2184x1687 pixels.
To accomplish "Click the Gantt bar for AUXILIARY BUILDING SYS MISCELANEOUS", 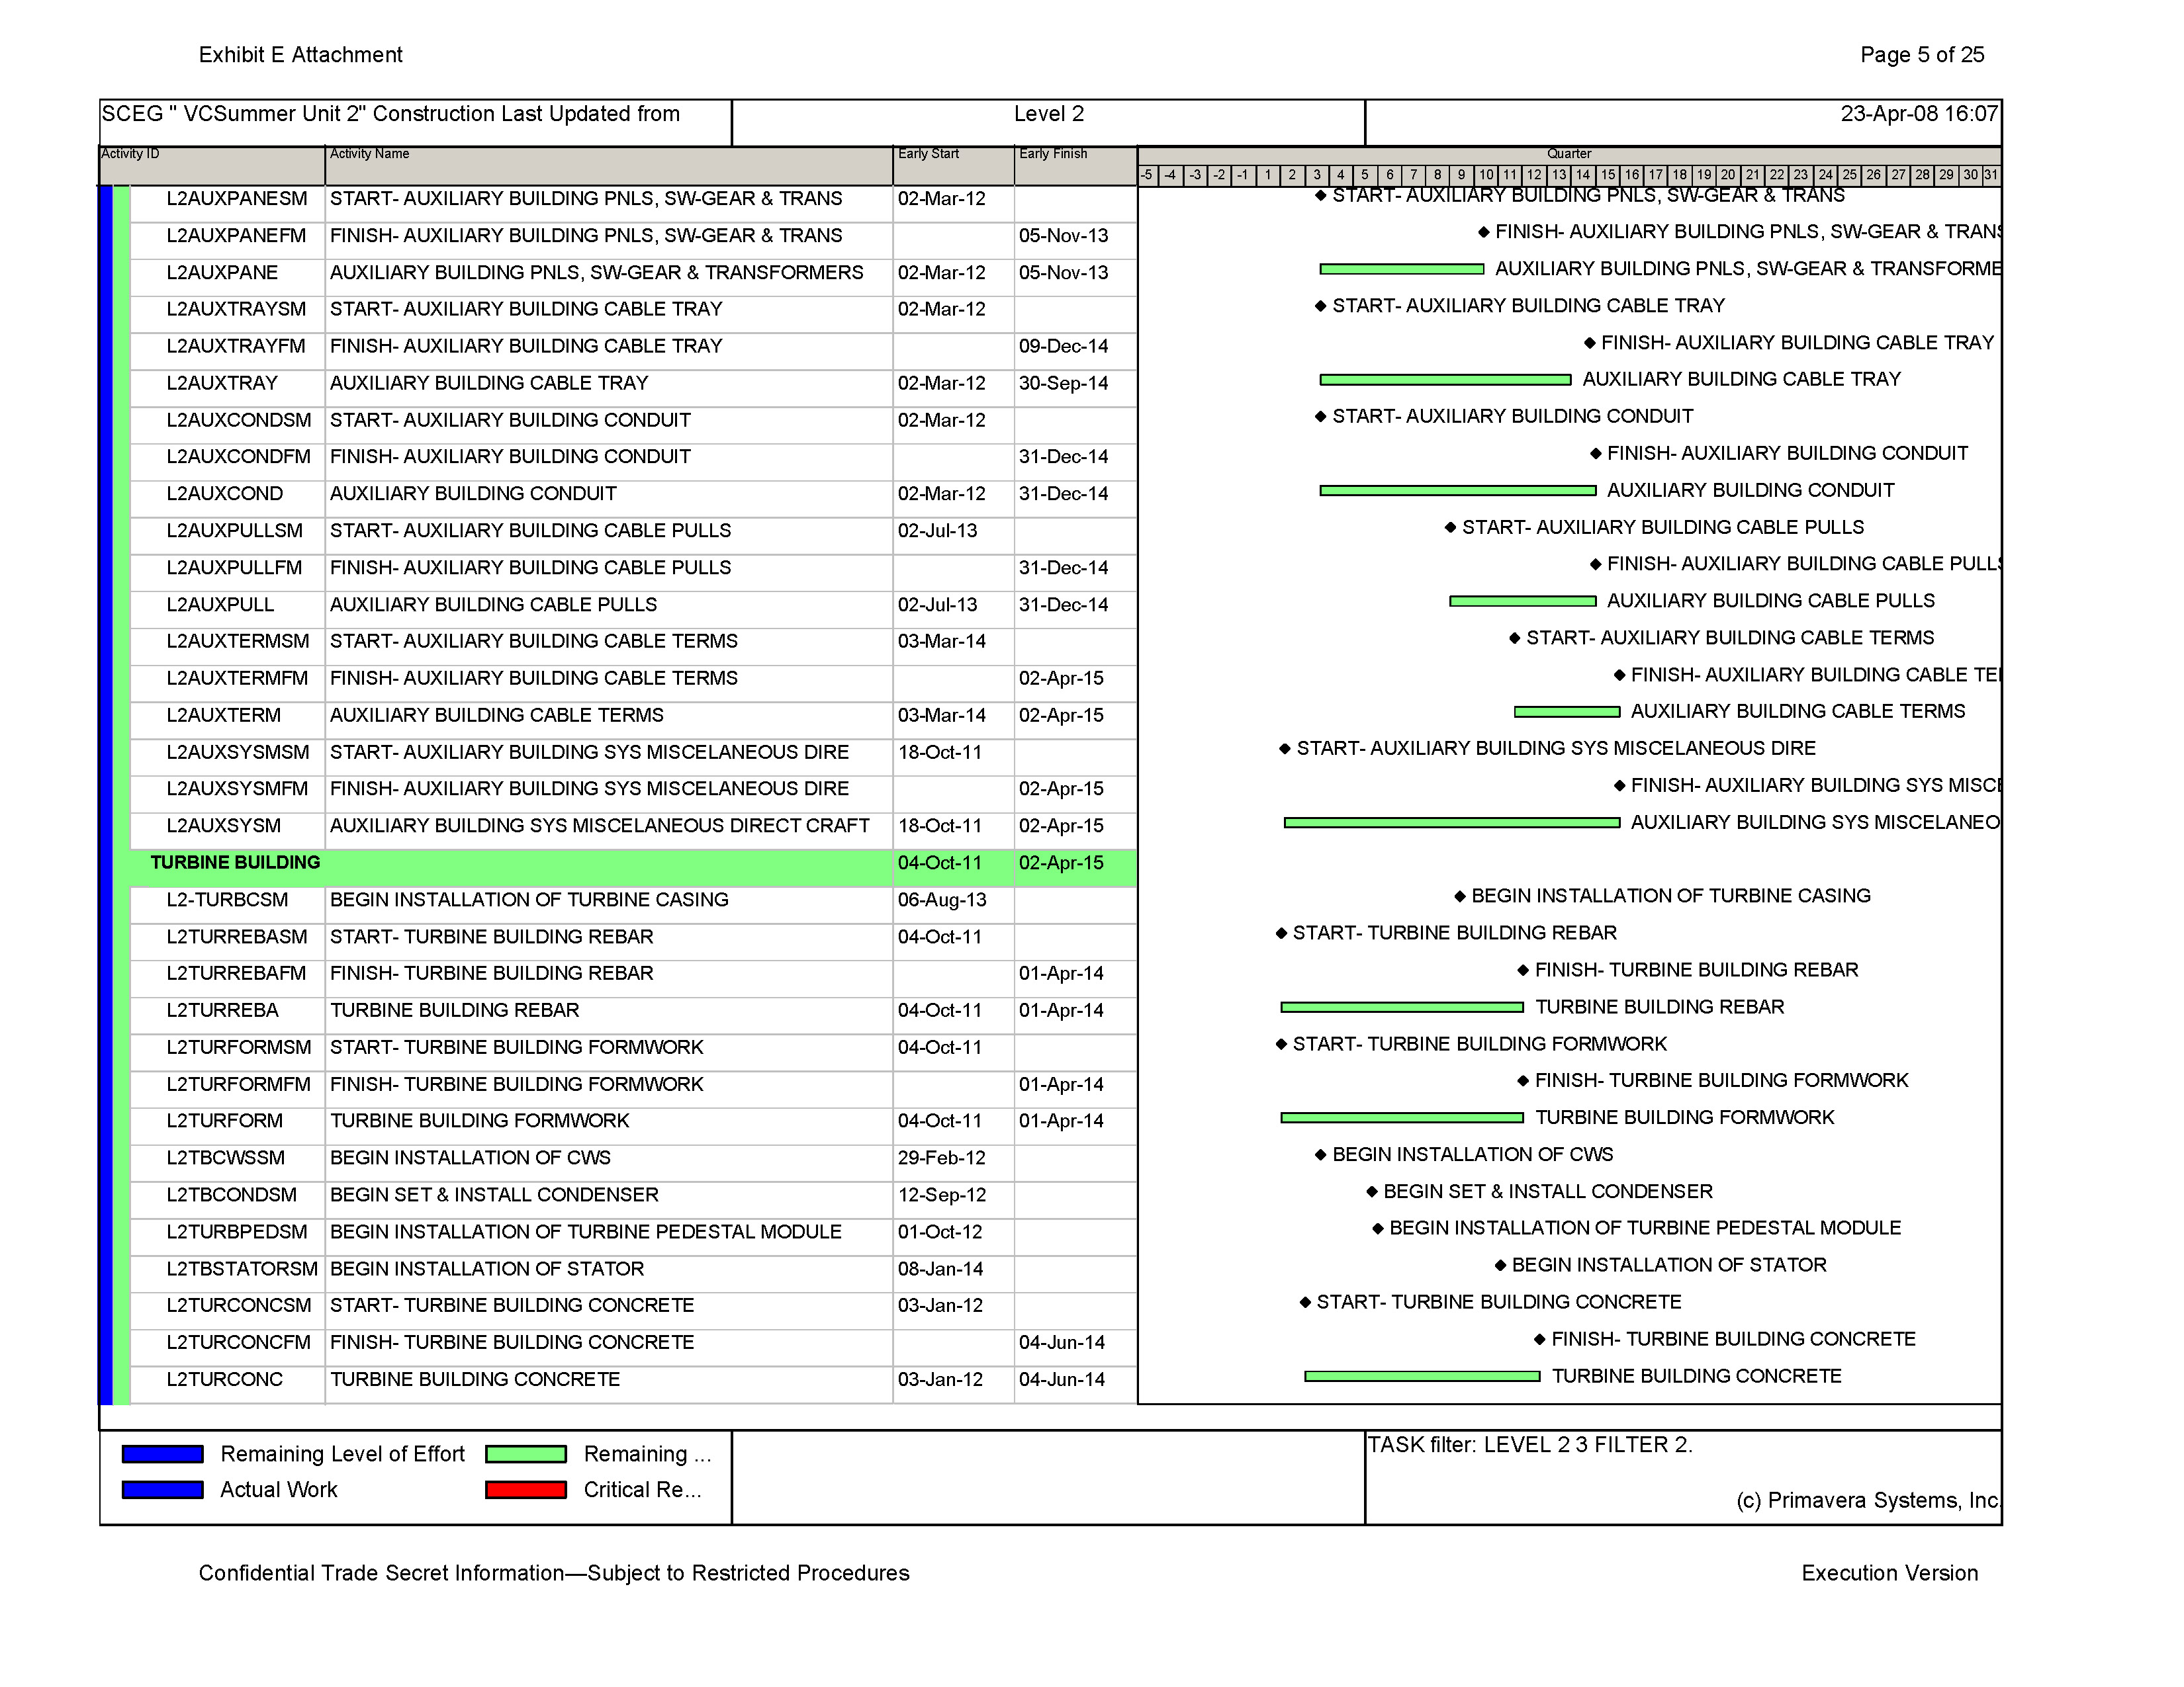I will [x=1452, y=822].
